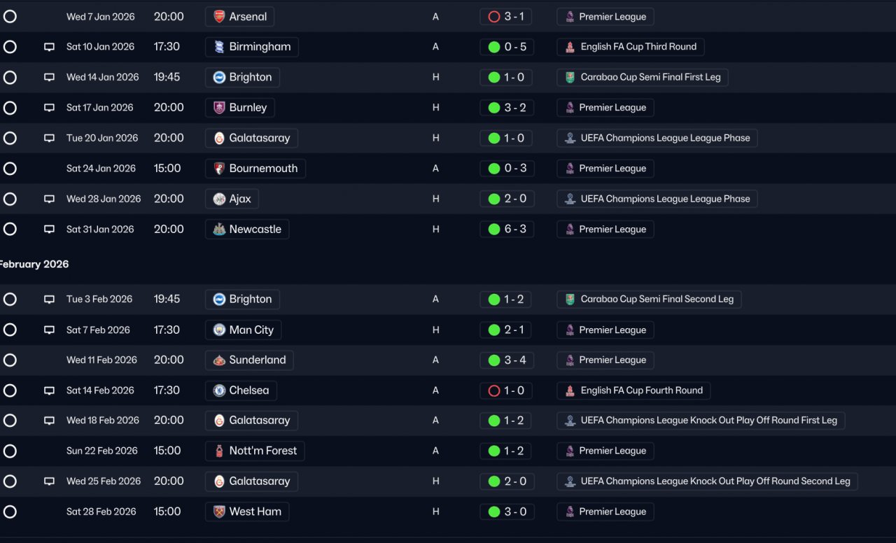Open UEFA Champions League Knock Out Second Leg tag
Screen dimensions: 896x543
707,481
